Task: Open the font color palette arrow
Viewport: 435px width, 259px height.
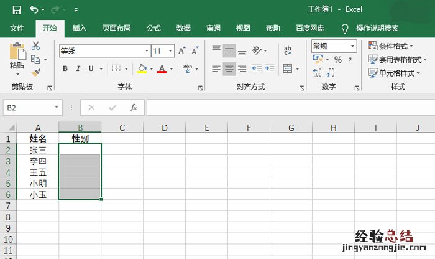Action: pos(172,68)
